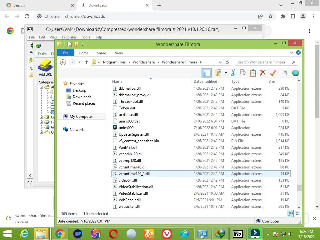Click the file list vertical scrollbar thumb
Image resolution: width=320 pixels, height=240 pixels.
click(299, 187)
